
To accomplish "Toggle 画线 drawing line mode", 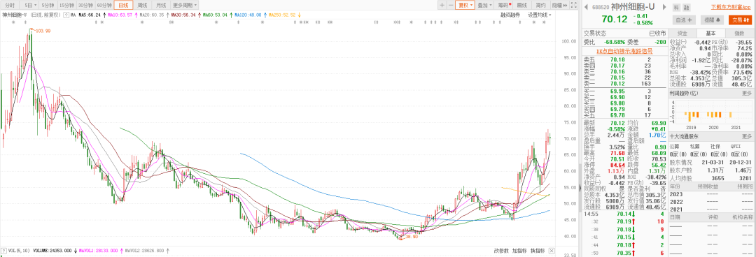I will coord(522,6).
